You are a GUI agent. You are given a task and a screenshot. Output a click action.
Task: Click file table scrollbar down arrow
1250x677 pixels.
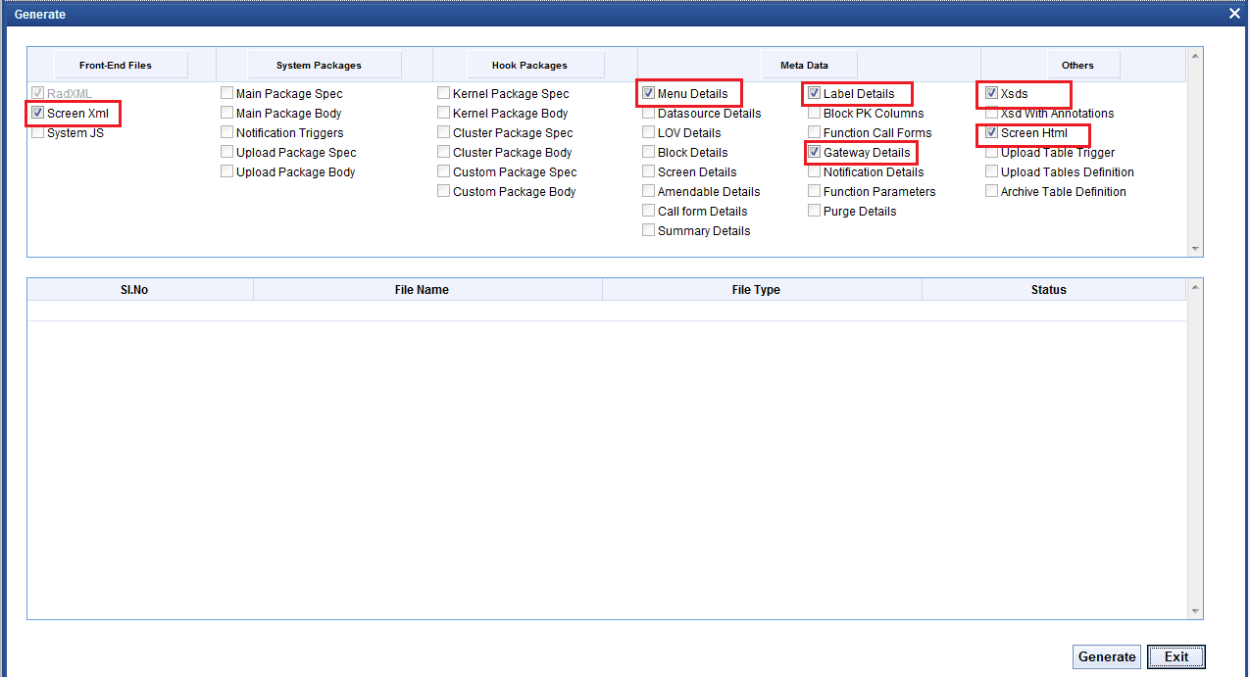pyautogui.click(x=1194, y=611)
